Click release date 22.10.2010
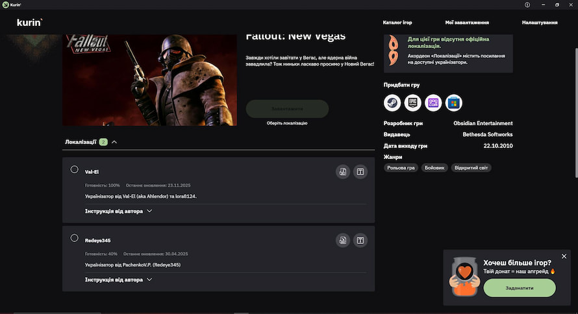578x314 pixels. tap(498, 146)
